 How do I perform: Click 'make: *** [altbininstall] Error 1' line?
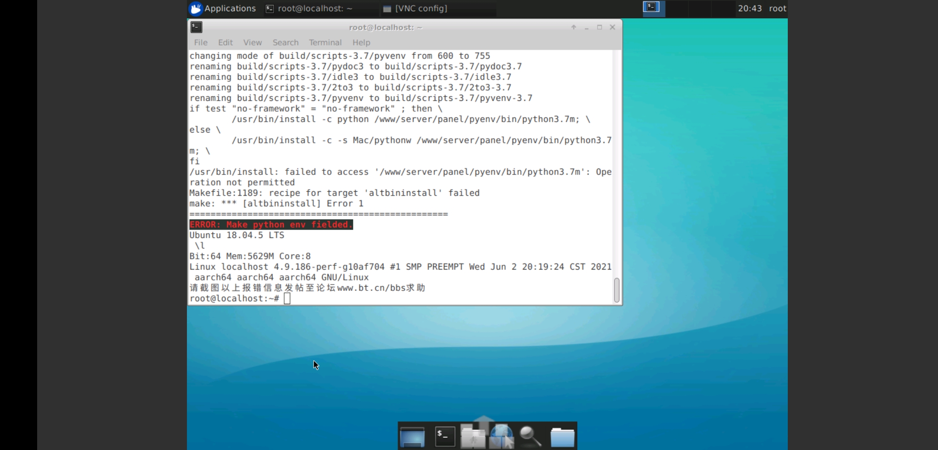[276, 203]
